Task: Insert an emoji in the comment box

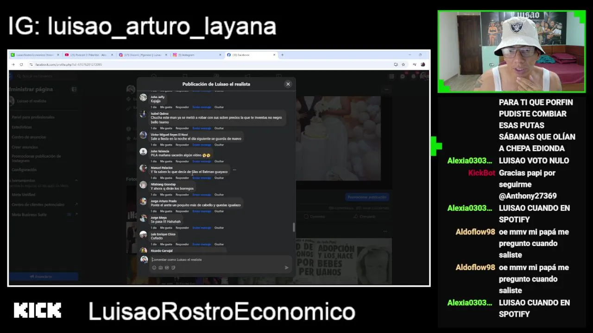Action: [154, 268]
